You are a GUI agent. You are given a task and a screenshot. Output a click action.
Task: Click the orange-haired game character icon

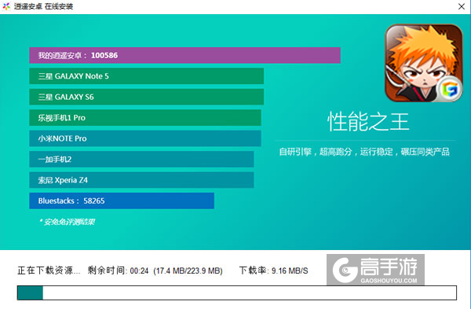(x=424, y=63)
